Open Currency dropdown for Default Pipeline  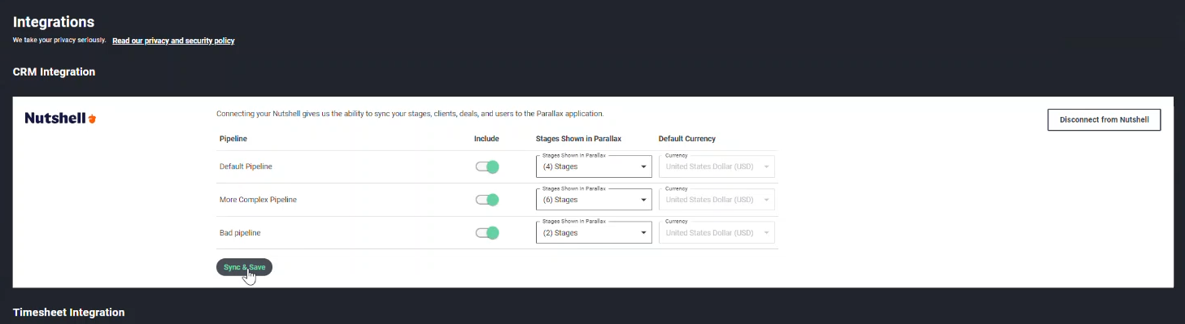coord(717,166)
